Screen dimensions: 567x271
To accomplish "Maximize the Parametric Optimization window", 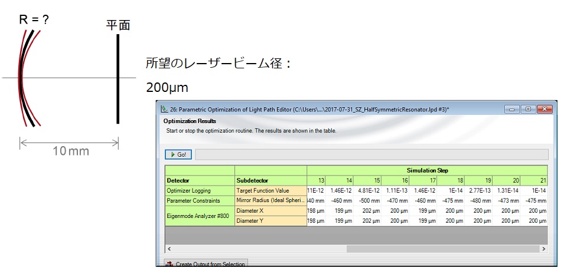I will (527, 109).
